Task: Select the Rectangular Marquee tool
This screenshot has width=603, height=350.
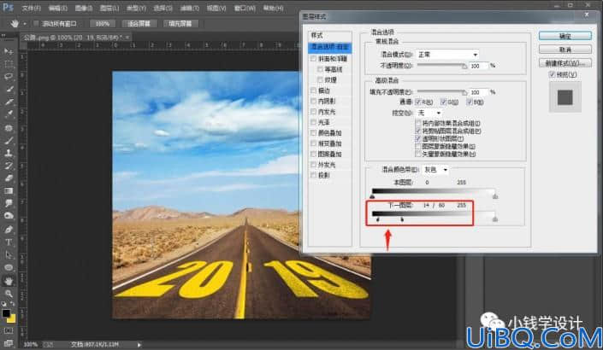Action: click(x=9, y=64)
